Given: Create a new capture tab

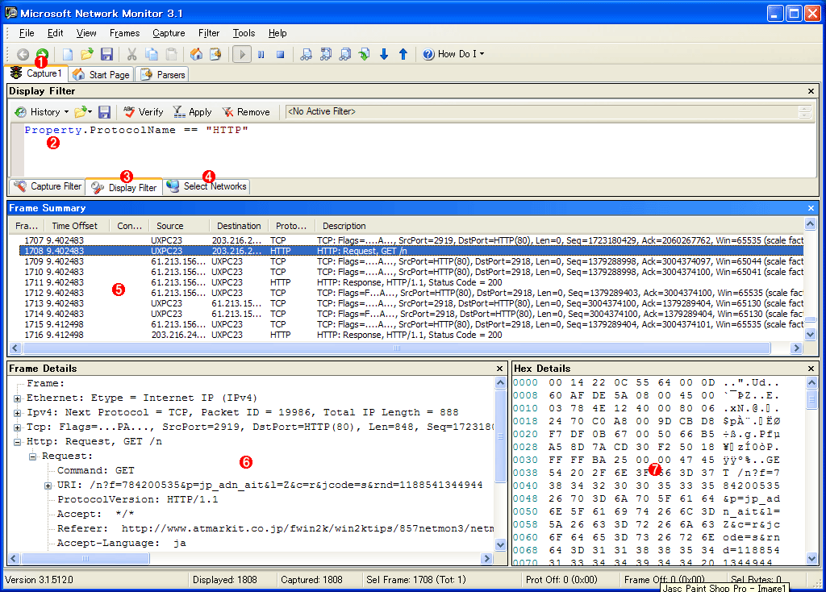Looking at the screenshot, I should click(x=68, y=54).
